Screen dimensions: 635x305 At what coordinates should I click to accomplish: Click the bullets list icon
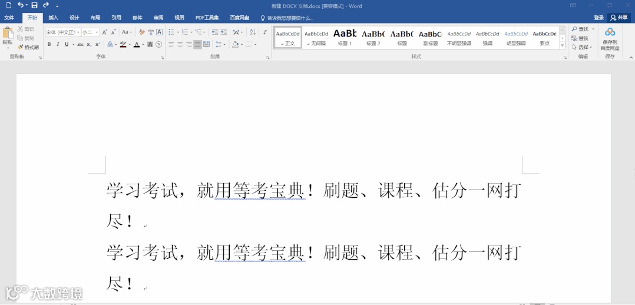171,32
